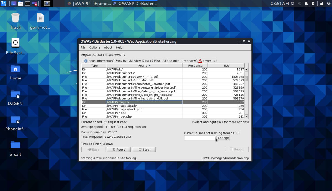Select the Trash desktop icon
The image size is (332, 191).
pyautogui.click(x=15, y=21)
